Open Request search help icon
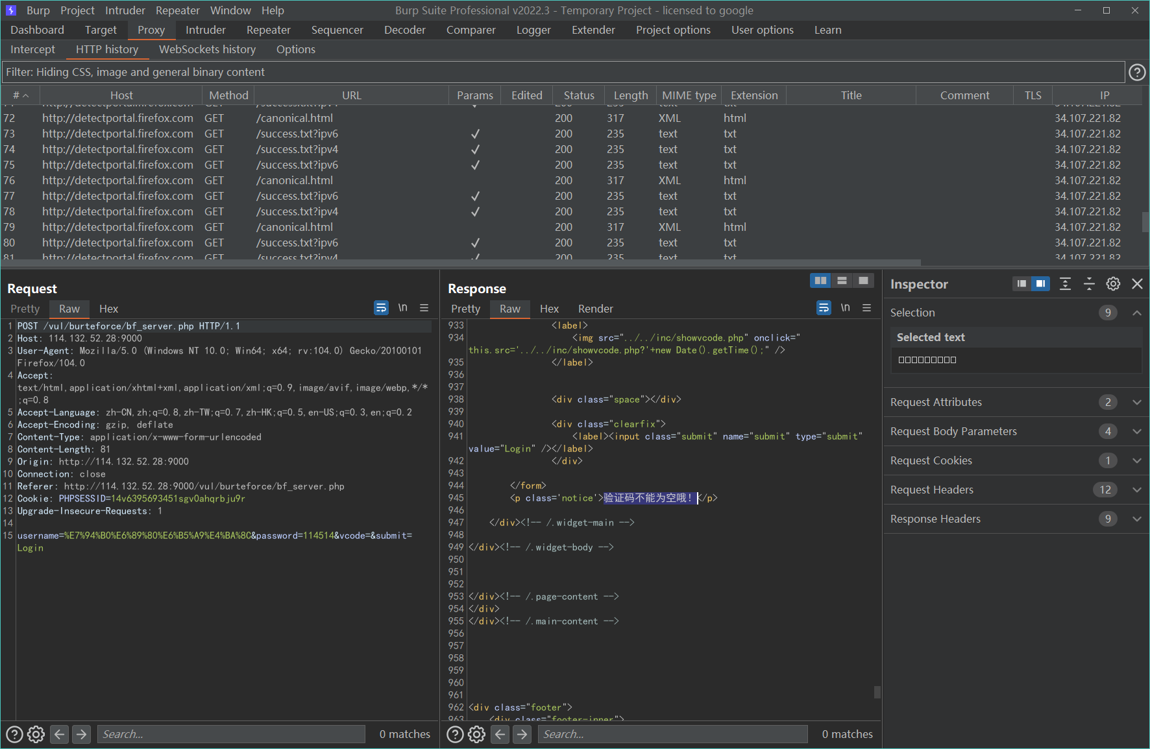1150x749 pixels. tap(14, 734)
